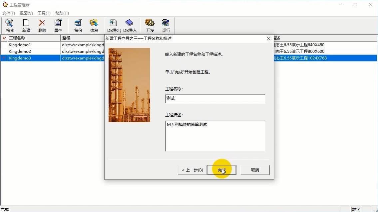Click the flag icon in list header
The height and width of the screenshot is (212, 378).
pyautogui.click(x=4, y=38)
